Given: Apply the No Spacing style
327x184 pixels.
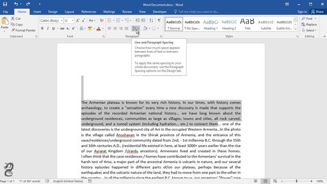Looking at the screenshot, I should pyautogui.click(x=192, y=24).
